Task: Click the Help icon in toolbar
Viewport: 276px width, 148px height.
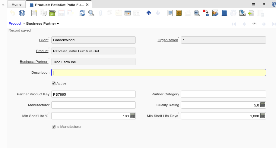Action: [x=22, y=13]
